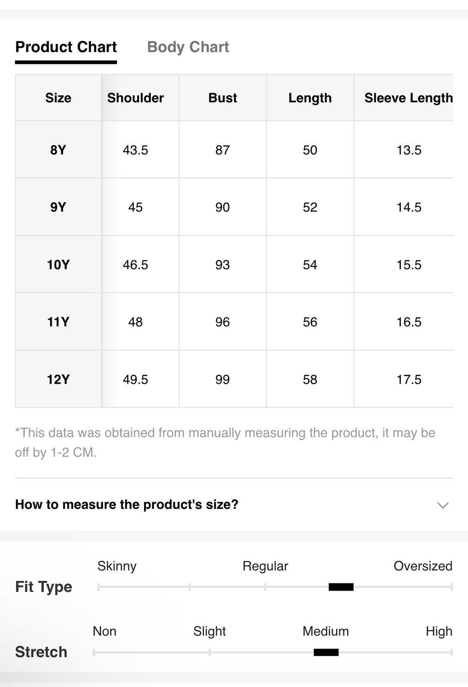Select the 10Y size row header
Screen dimensions: 468x687
(58, 264)
